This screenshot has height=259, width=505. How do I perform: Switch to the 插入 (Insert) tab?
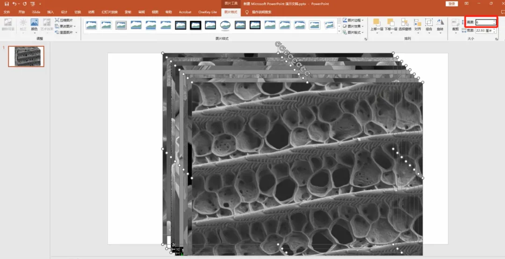click(50, 12)
